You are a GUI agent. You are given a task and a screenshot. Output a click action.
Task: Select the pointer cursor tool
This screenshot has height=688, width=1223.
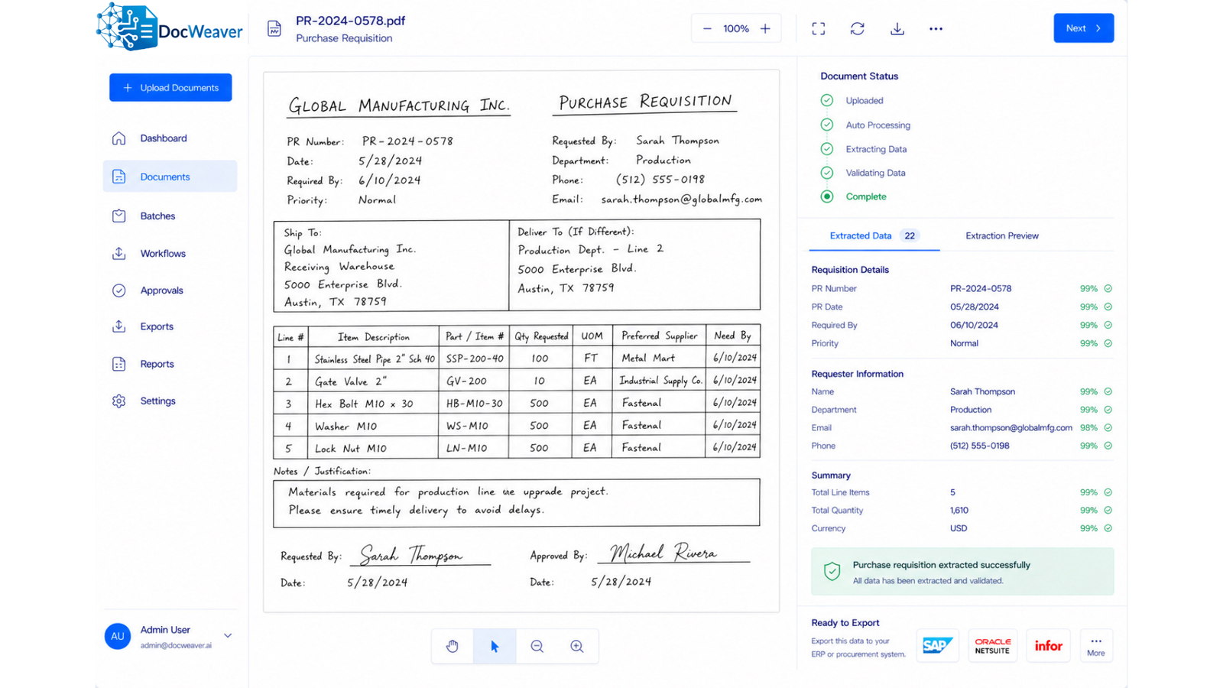click(x=495, y=646)
